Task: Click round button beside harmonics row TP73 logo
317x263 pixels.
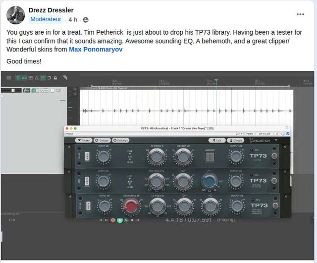Action: [x=275, y=206]
